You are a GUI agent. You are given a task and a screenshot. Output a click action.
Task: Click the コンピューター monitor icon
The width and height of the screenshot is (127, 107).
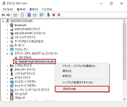tap(12, 49)
